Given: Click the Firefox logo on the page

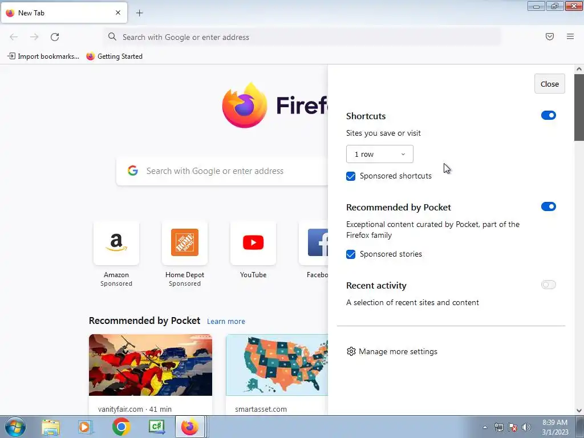Looking at the screenshot, I should (244, 106).
